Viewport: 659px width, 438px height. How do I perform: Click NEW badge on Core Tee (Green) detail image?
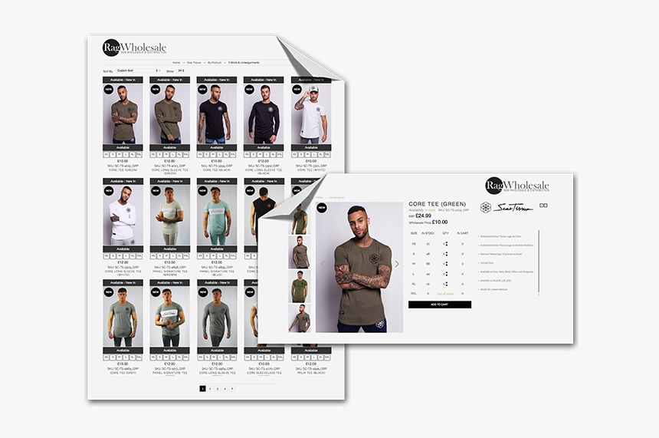(322, 207)
